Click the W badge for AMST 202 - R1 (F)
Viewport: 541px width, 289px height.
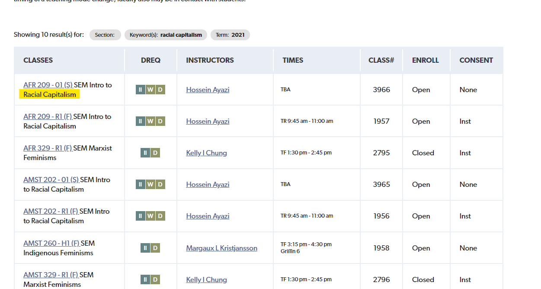tap(150, 216)
